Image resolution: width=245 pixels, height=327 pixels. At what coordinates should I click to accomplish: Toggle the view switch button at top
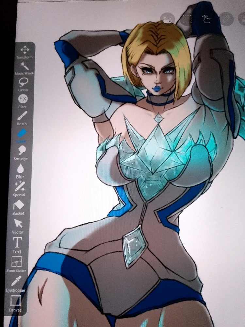pyautogui.click(x=167, y=19)
